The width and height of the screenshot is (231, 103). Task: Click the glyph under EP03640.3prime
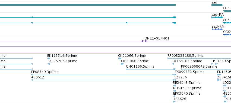(174, 96)
